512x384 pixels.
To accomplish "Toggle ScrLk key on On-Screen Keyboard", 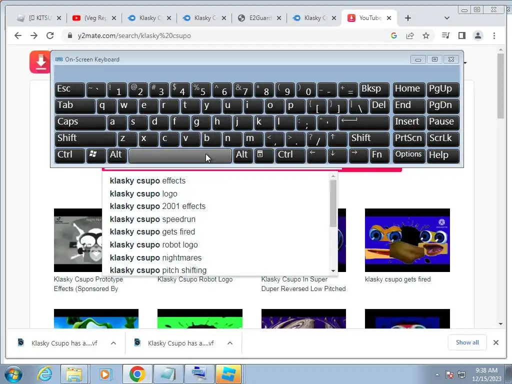I will click(443, 139).
